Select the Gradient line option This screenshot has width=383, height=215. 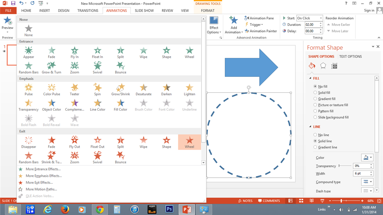tap(315, 147)
